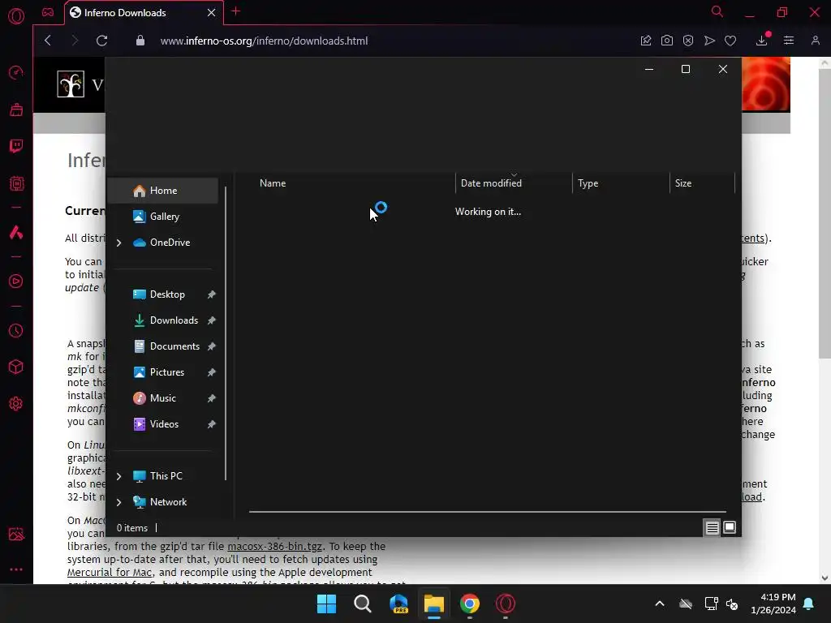831x623 pixels.
Task: Click the ad blocker shield icon
Action: 688,41
